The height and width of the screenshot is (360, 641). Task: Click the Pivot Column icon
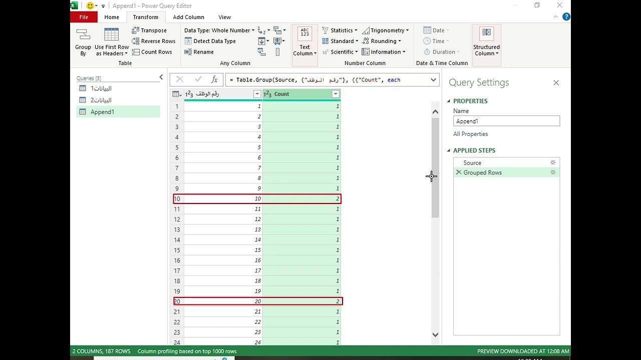coord(262,52)
